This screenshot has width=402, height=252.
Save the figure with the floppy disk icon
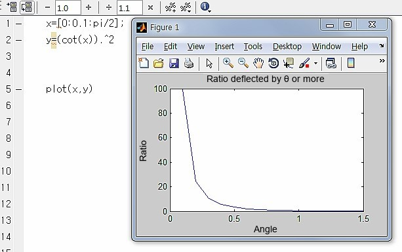click(174, 63)
